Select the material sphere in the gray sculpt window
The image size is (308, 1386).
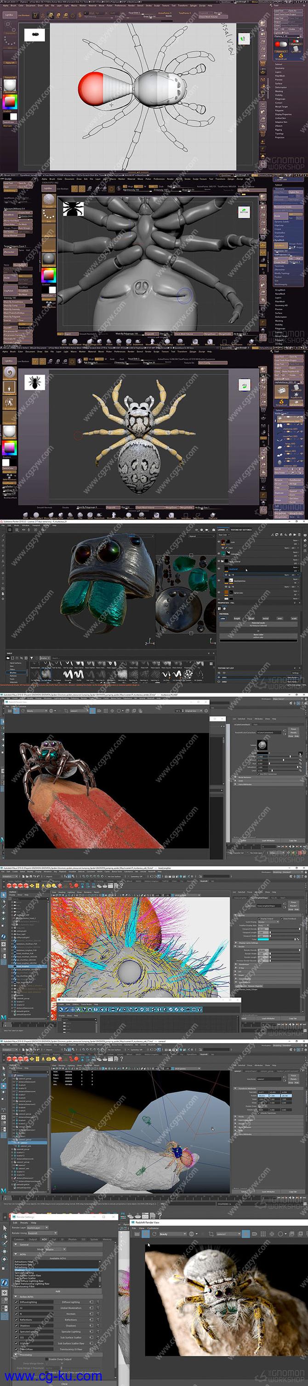49,260
